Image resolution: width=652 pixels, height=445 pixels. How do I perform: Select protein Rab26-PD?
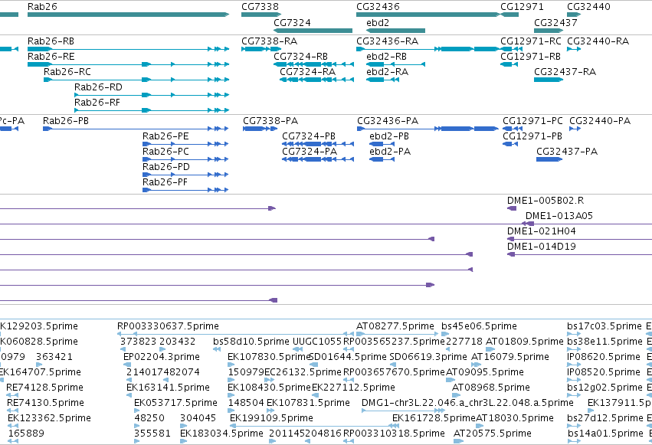coord(166,167)
